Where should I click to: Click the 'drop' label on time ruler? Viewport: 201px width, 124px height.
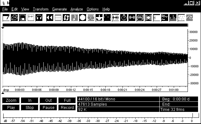click(6, 90)
